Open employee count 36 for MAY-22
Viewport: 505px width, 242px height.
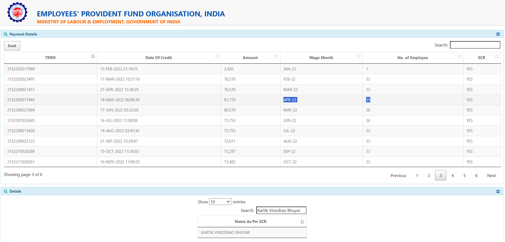point(368,110)
